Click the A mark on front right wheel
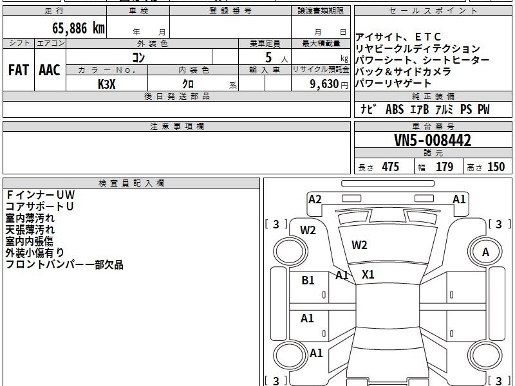 coord(485,252)
